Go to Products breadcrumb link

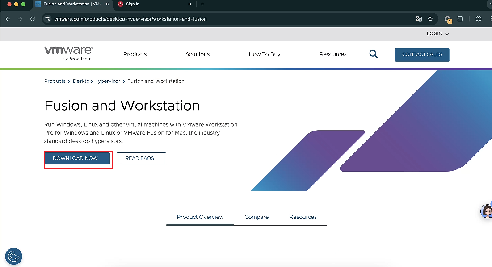point(55,81)
